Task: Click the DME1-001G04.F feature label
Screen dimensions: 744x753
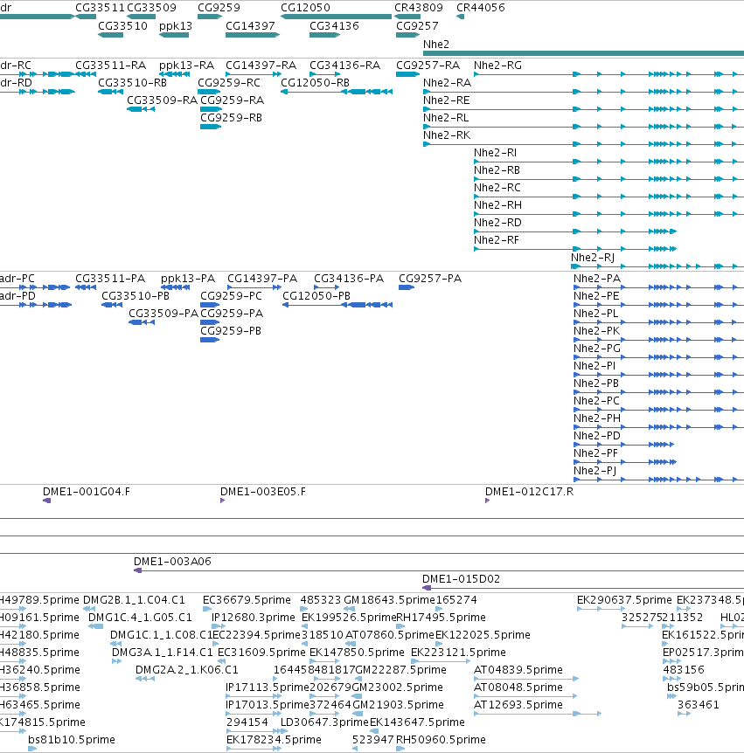Action: 87,492
